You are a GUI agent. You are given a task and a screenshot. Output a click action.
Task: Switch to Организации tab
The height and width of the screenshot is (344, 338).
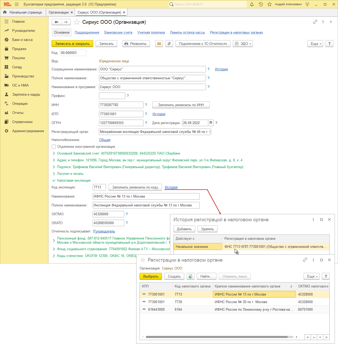pyautogui.click(x=59, y=13)
